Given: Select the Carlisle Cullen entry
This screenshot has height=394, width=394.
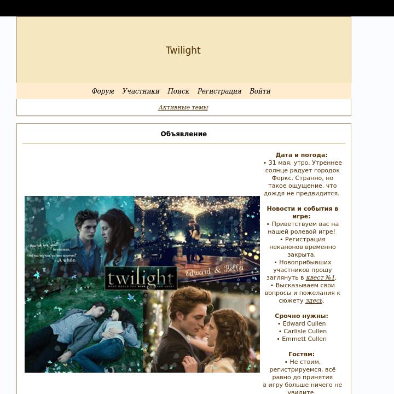Looking at the screenshot, I should click(305, 331).
